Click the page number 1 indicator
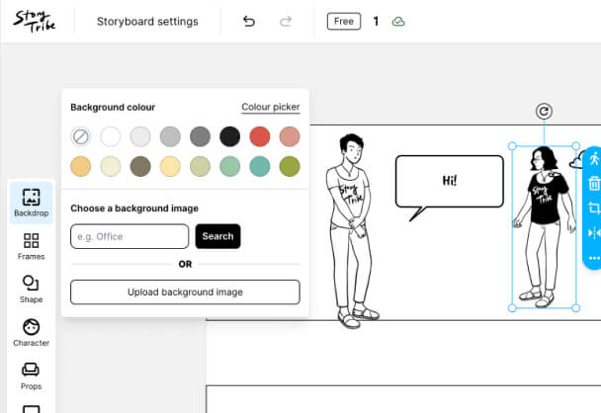The width and height of the screenshot is (601, 413). coord(376,21)
